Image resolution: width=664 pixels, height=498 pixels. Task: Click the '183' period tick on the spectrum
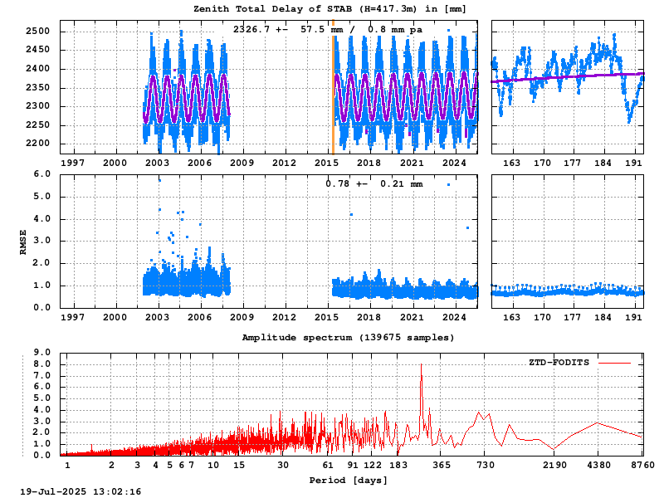(x=398, y=465)
